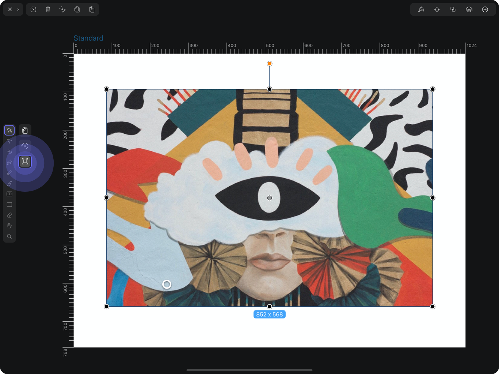Select the Selection arrow tool
The image size is (499, 374).
pos(9,130)
